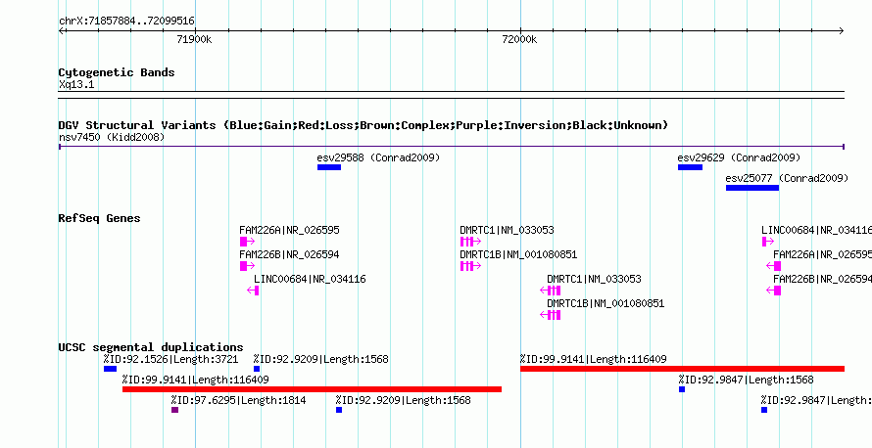Screen dimensions: 872x448
Task: Select the esv29588 blue gain bar
Action: click(x=329, y=167)
